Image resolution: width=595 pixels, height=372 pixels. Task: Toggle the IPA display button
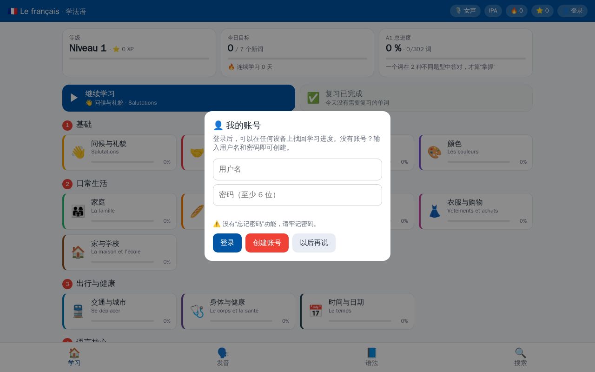[493, 11]
